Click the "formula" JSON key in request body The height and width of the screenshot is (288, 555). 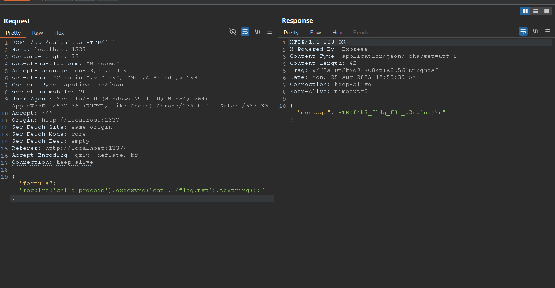(36, 183)
